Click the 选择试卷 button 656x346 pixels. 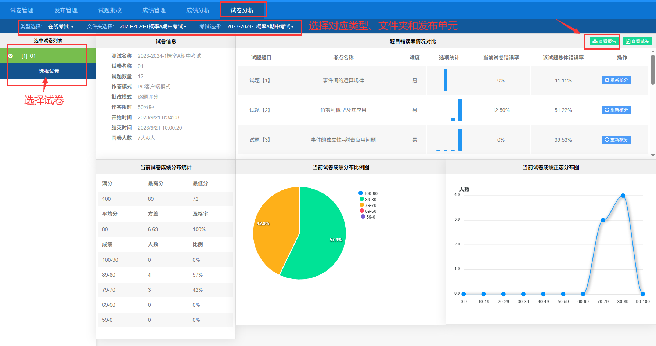(48, 71)
